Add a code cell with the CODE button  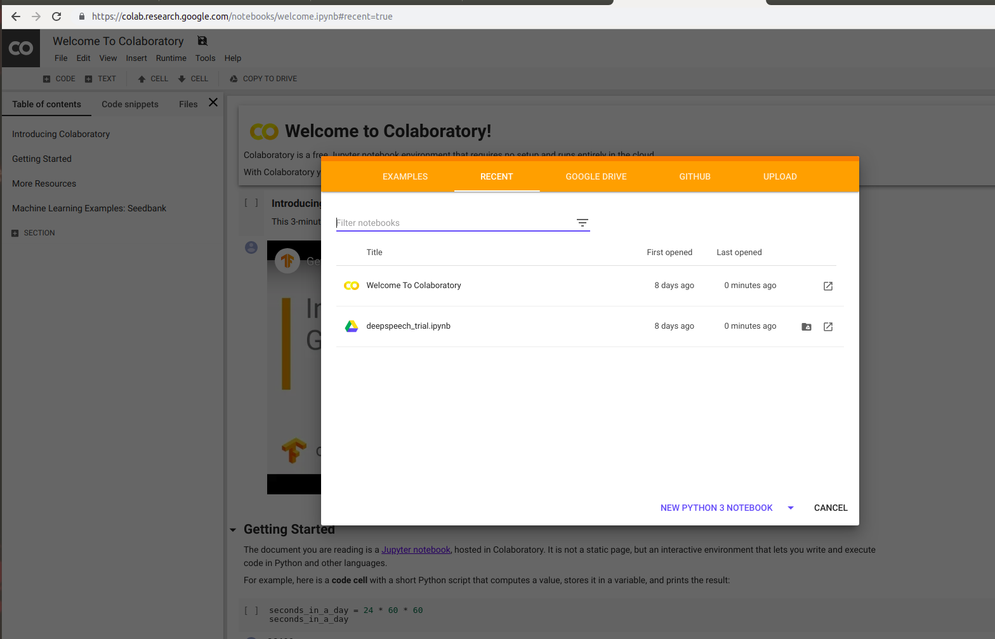tap(59, 79)
